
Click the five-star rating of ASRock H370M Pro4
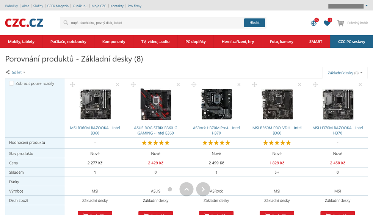[216, 143]
